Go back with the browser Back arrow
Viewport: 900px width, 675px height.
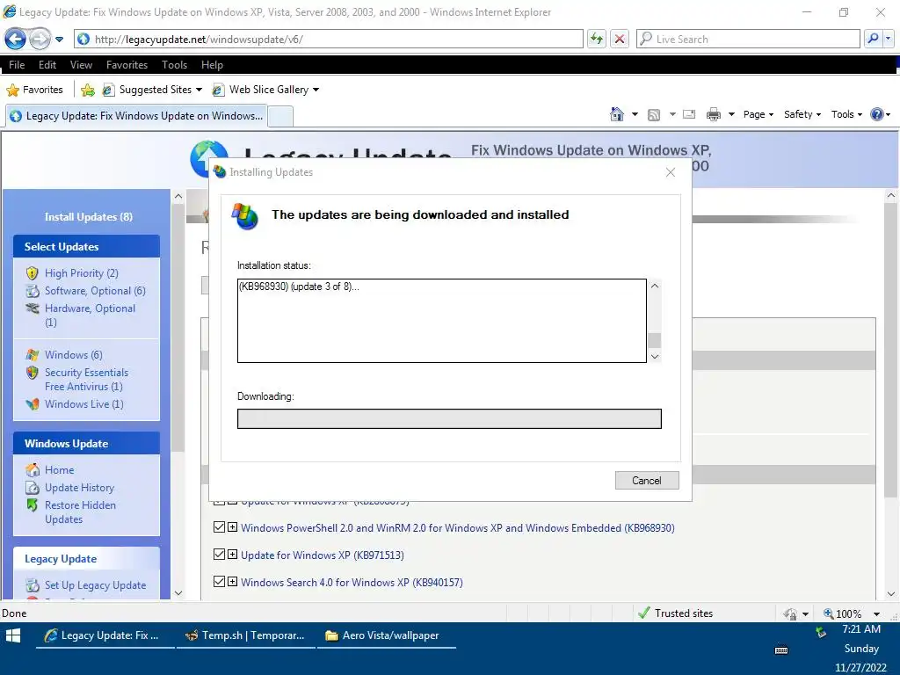(15, 39)
